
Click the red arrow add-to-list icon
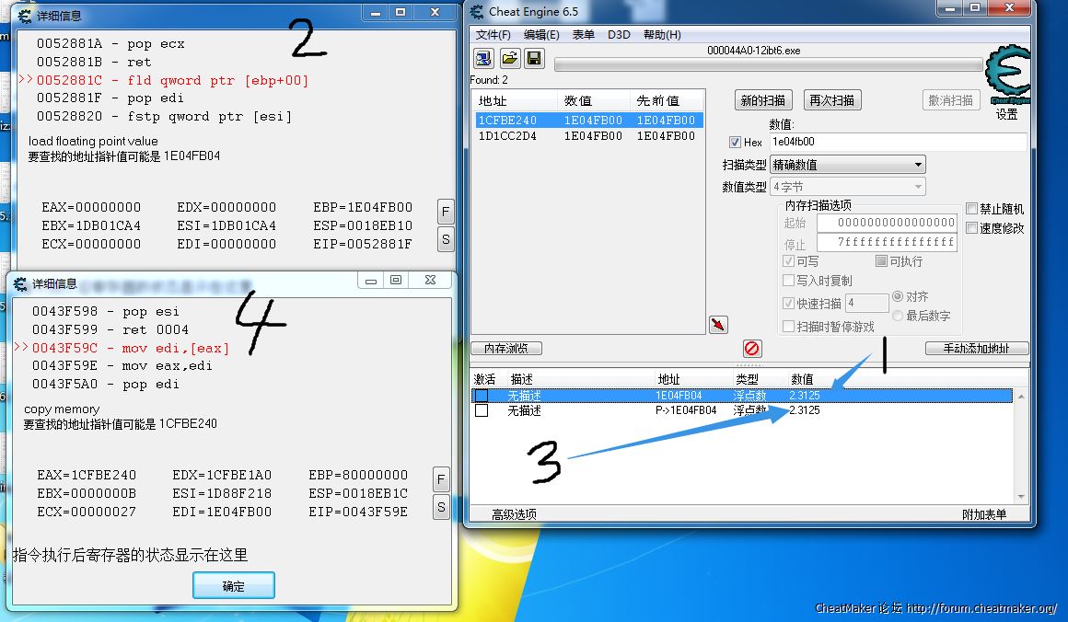click(719, 324)
